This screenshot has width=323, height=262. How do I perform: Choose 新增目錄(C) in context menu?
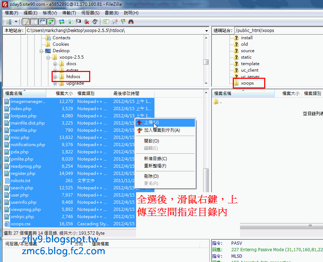point(165,159)
